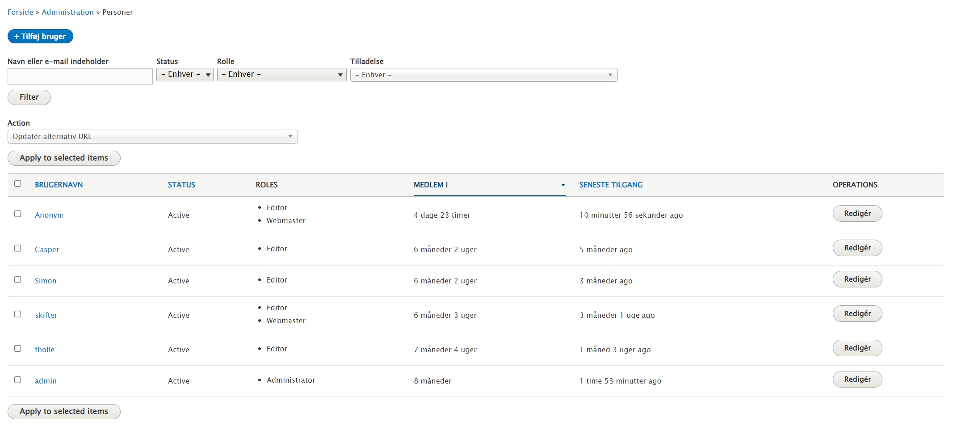Image resolution: width=974 pixels, height=426 pixels.
Task: Open the tholle user profile link
Action: pos(45,350)
